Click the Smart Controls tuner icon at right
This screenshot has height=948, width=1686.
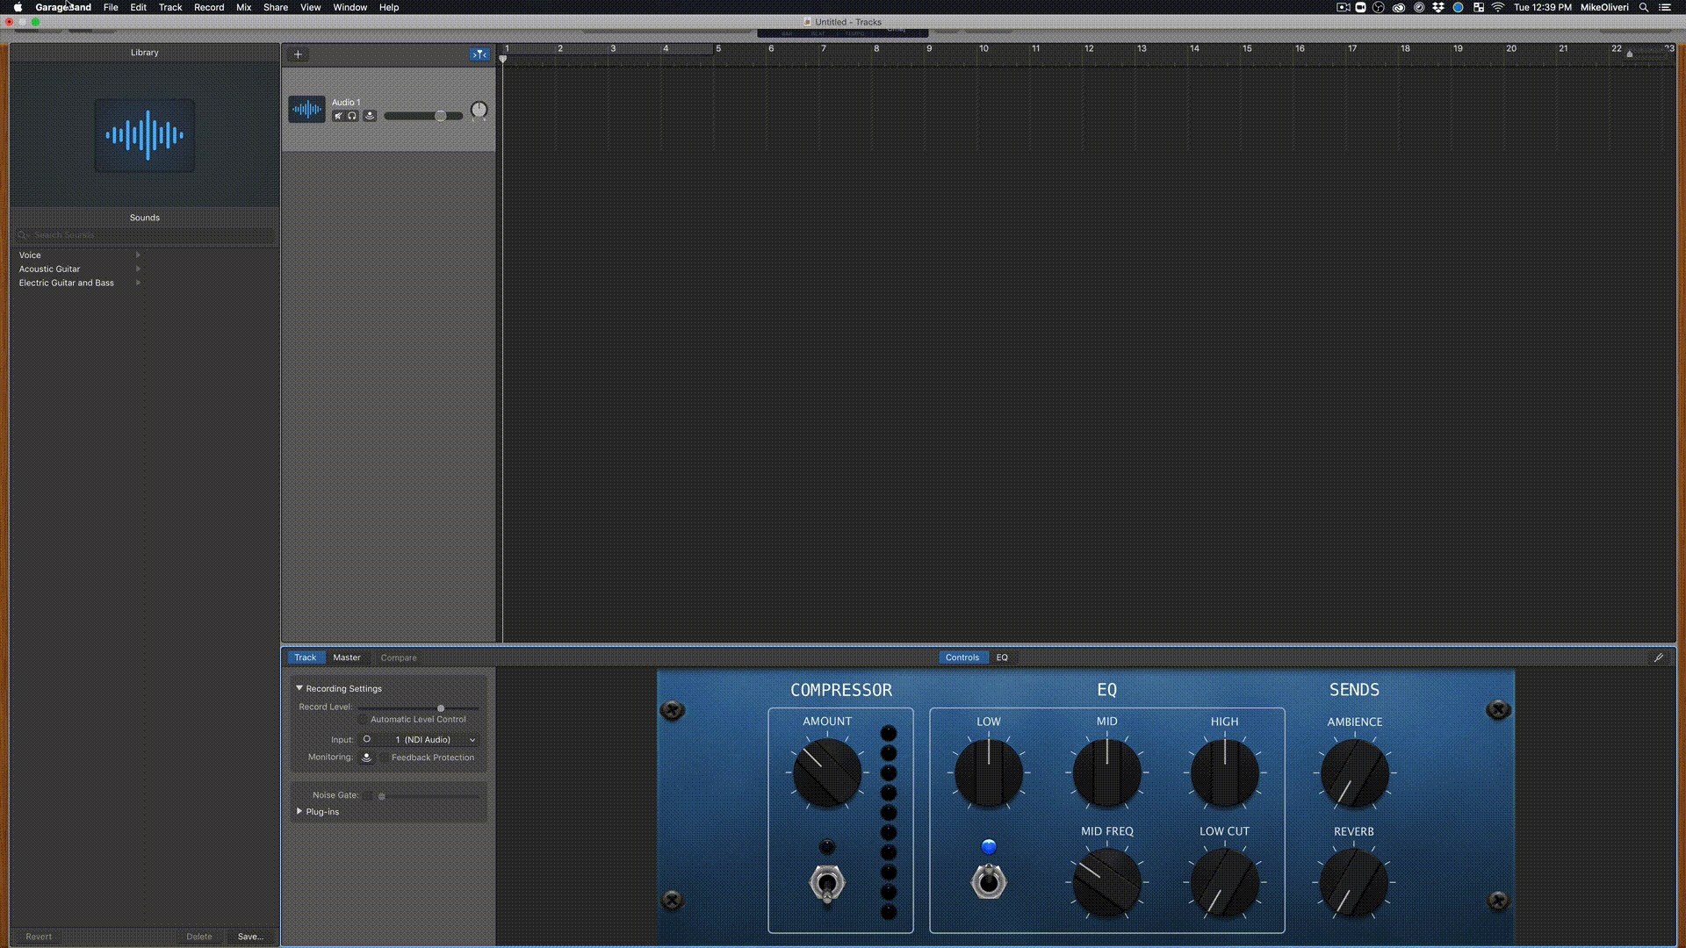(1659, 657)
